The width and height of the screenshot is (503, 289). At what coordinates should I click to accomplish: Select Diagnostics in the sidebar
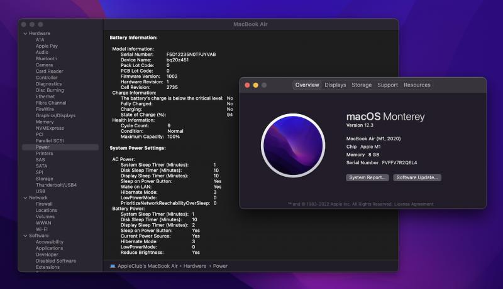coord(48,84)
